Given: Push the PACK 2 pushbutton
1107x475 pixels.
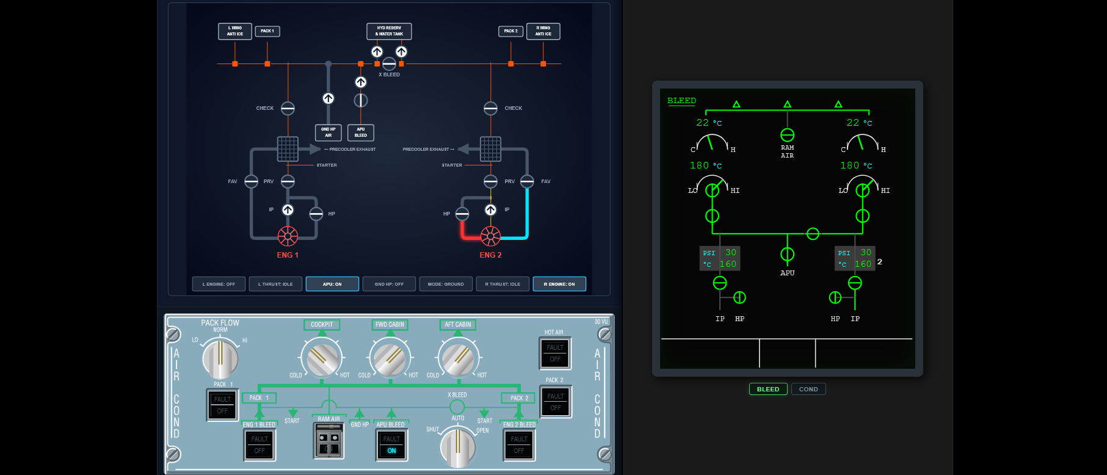Looking at the screenshot, I should (555, 402).
